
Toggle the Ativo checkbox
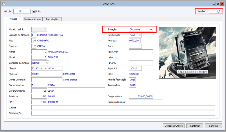[34, 11]
